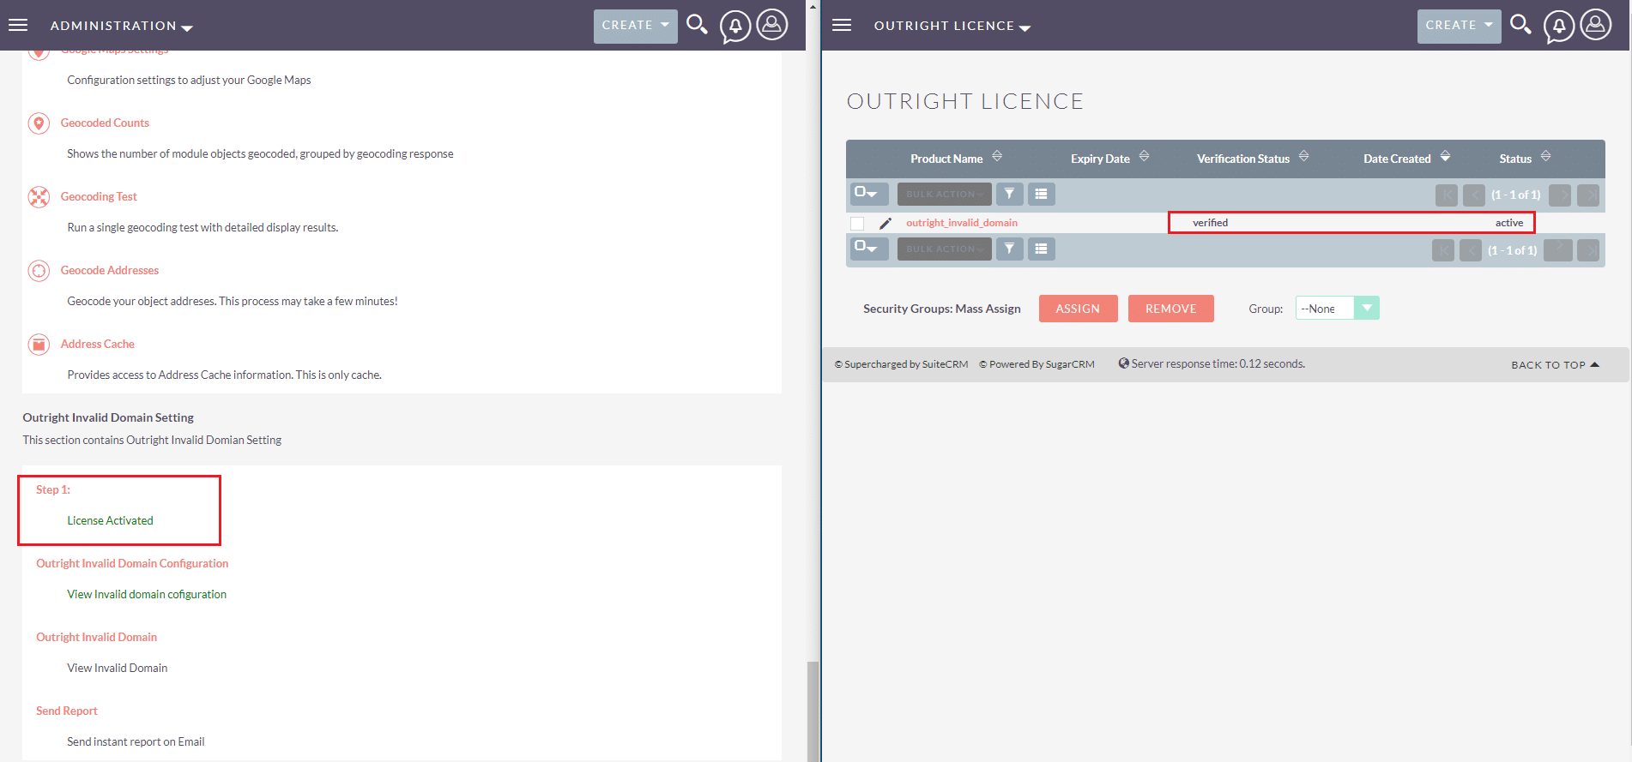Viewport: 1632px width, 762px height.
Task: Click 'Supercharged by SuiteCRM' footer text
Action: coord(901,364)
